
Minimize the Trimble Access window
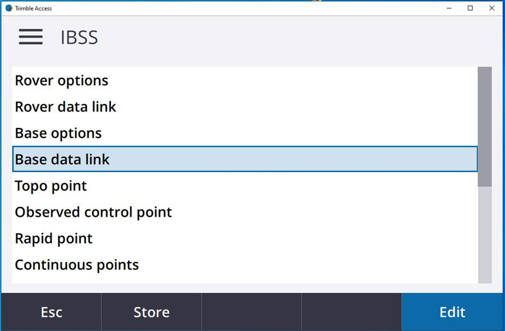point(448,8)
